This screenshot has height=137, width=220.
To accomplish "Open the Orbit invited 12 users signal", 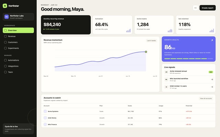I will (x=189, y=87).
